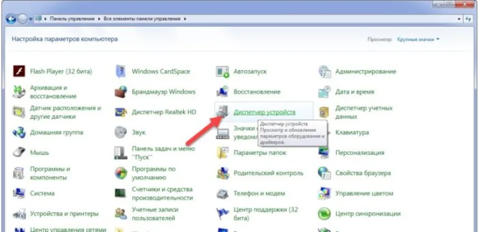Click the Родительский контроль icon

tap(223, 173)
